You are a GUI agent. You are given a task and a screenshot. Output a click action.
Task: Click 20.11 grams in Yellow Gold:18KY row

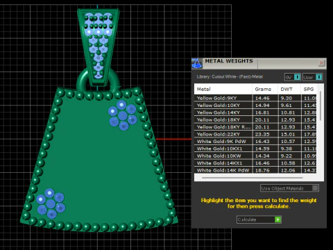[x=265, y=119]
